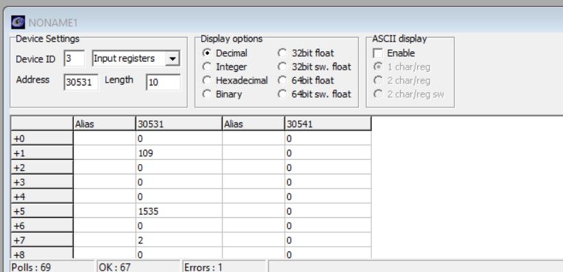The height and width of the screenshot is (272, 563).
Task: Click the Device ID input field
Action: [x=75, y=58]
